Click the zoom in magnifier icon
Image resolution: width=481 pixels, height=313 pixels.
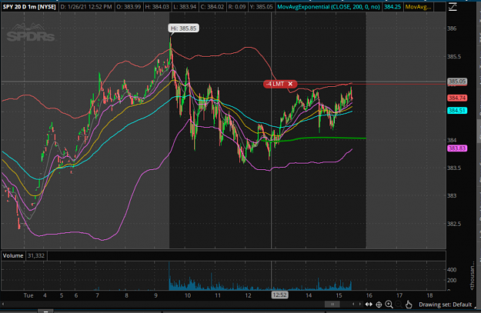(389, 305)
